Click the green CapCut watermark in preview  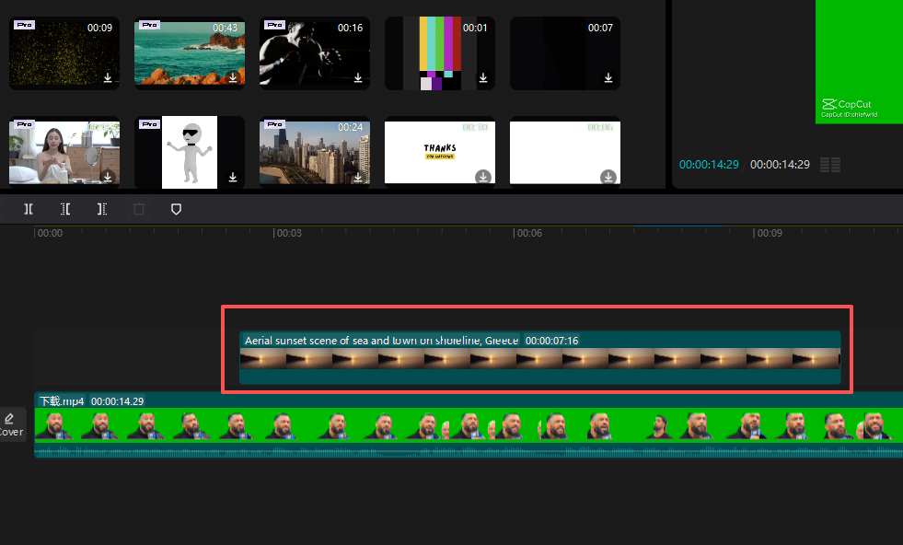846,104
